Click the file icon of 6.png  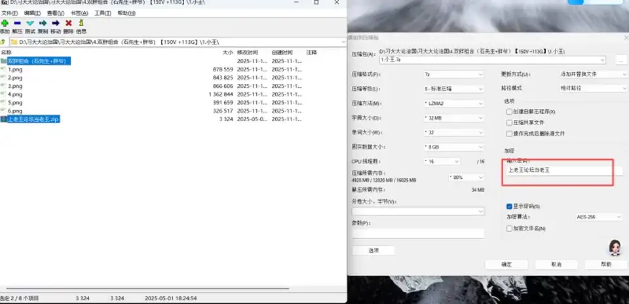4,111
